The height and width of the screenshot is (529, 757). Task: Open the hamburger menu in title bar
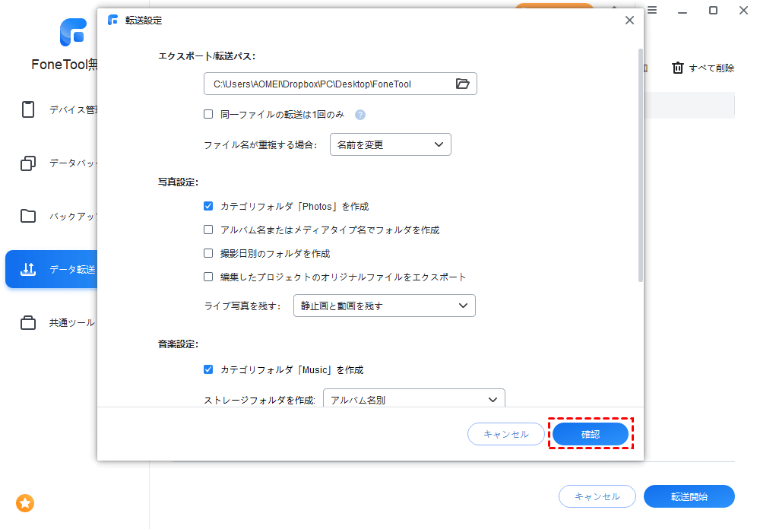point(651,10)
